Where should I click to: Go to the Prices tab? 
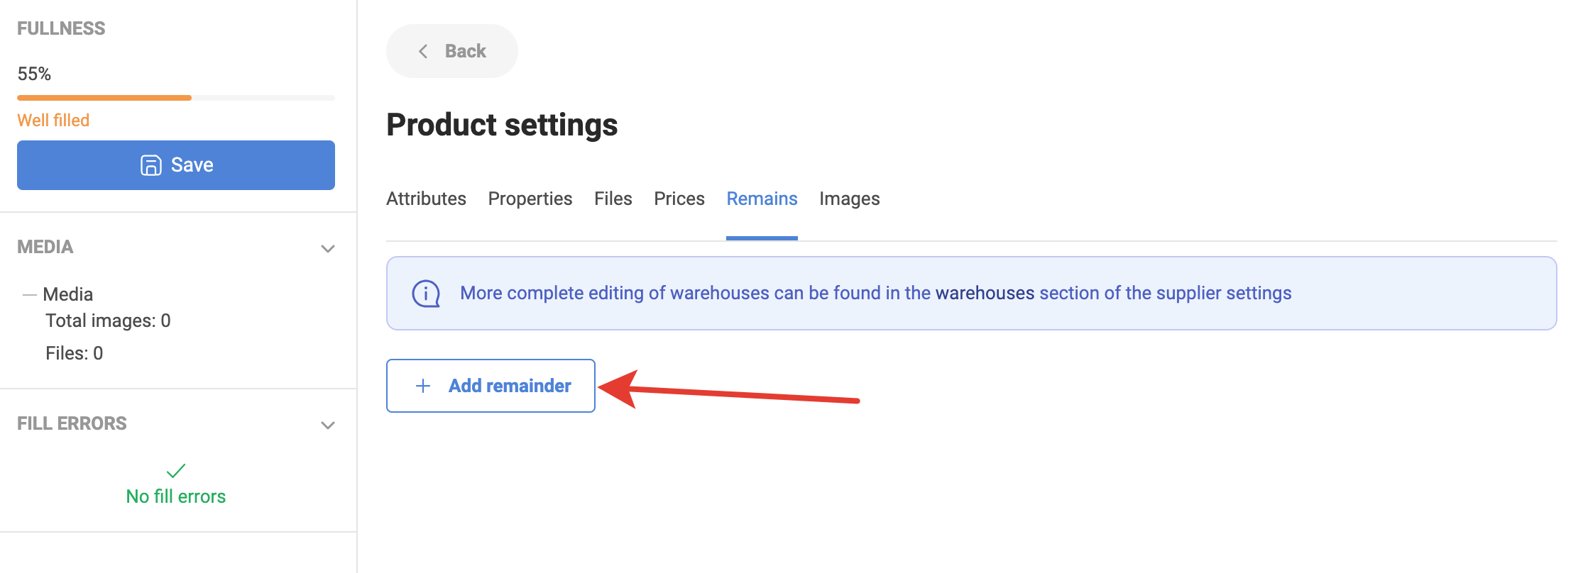[679, 199]
